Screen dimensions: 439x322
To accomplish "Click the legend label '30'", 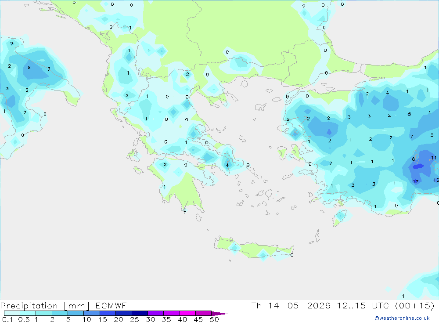I will coord(150,319).
